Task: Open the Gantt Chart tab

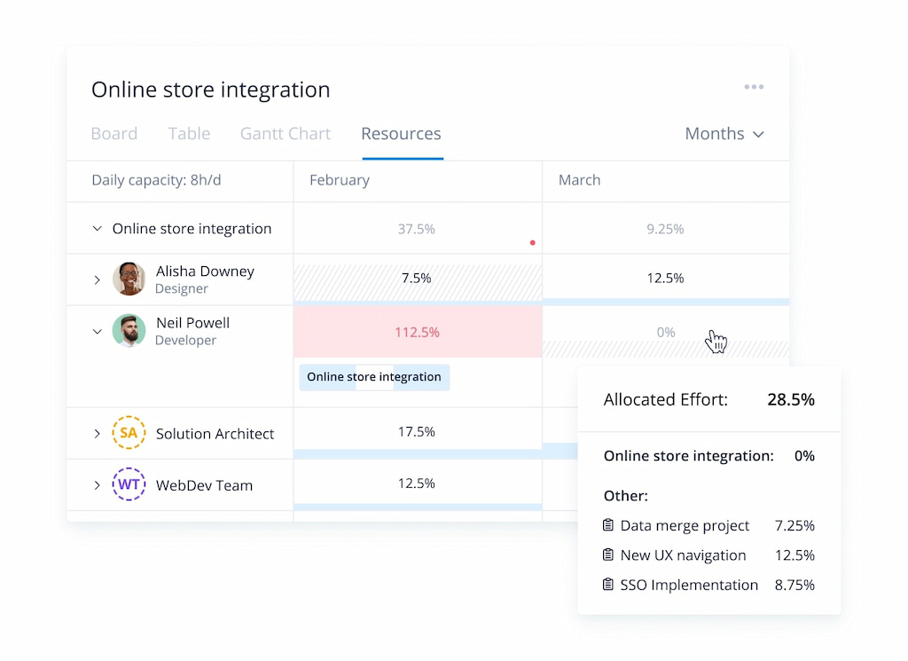Action: [285, 134]
